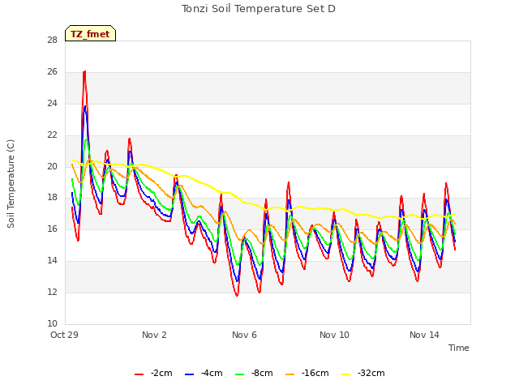This screenshot has height=389, width=519.
Task: Select the -4cm legend label
Action: (x=212, y=373)
